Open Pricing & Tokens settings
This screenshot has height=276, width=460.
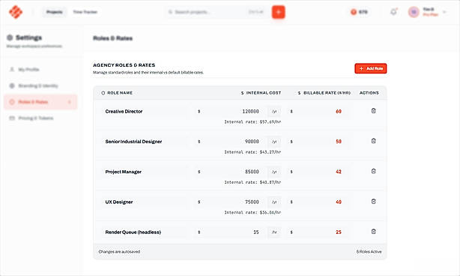point(40,118)
